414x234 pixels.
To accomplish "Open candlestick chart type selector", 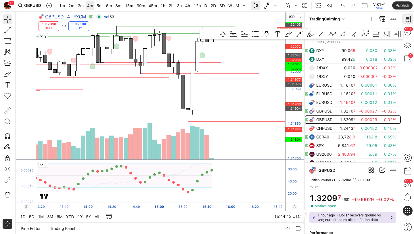I will coord(256,5).
